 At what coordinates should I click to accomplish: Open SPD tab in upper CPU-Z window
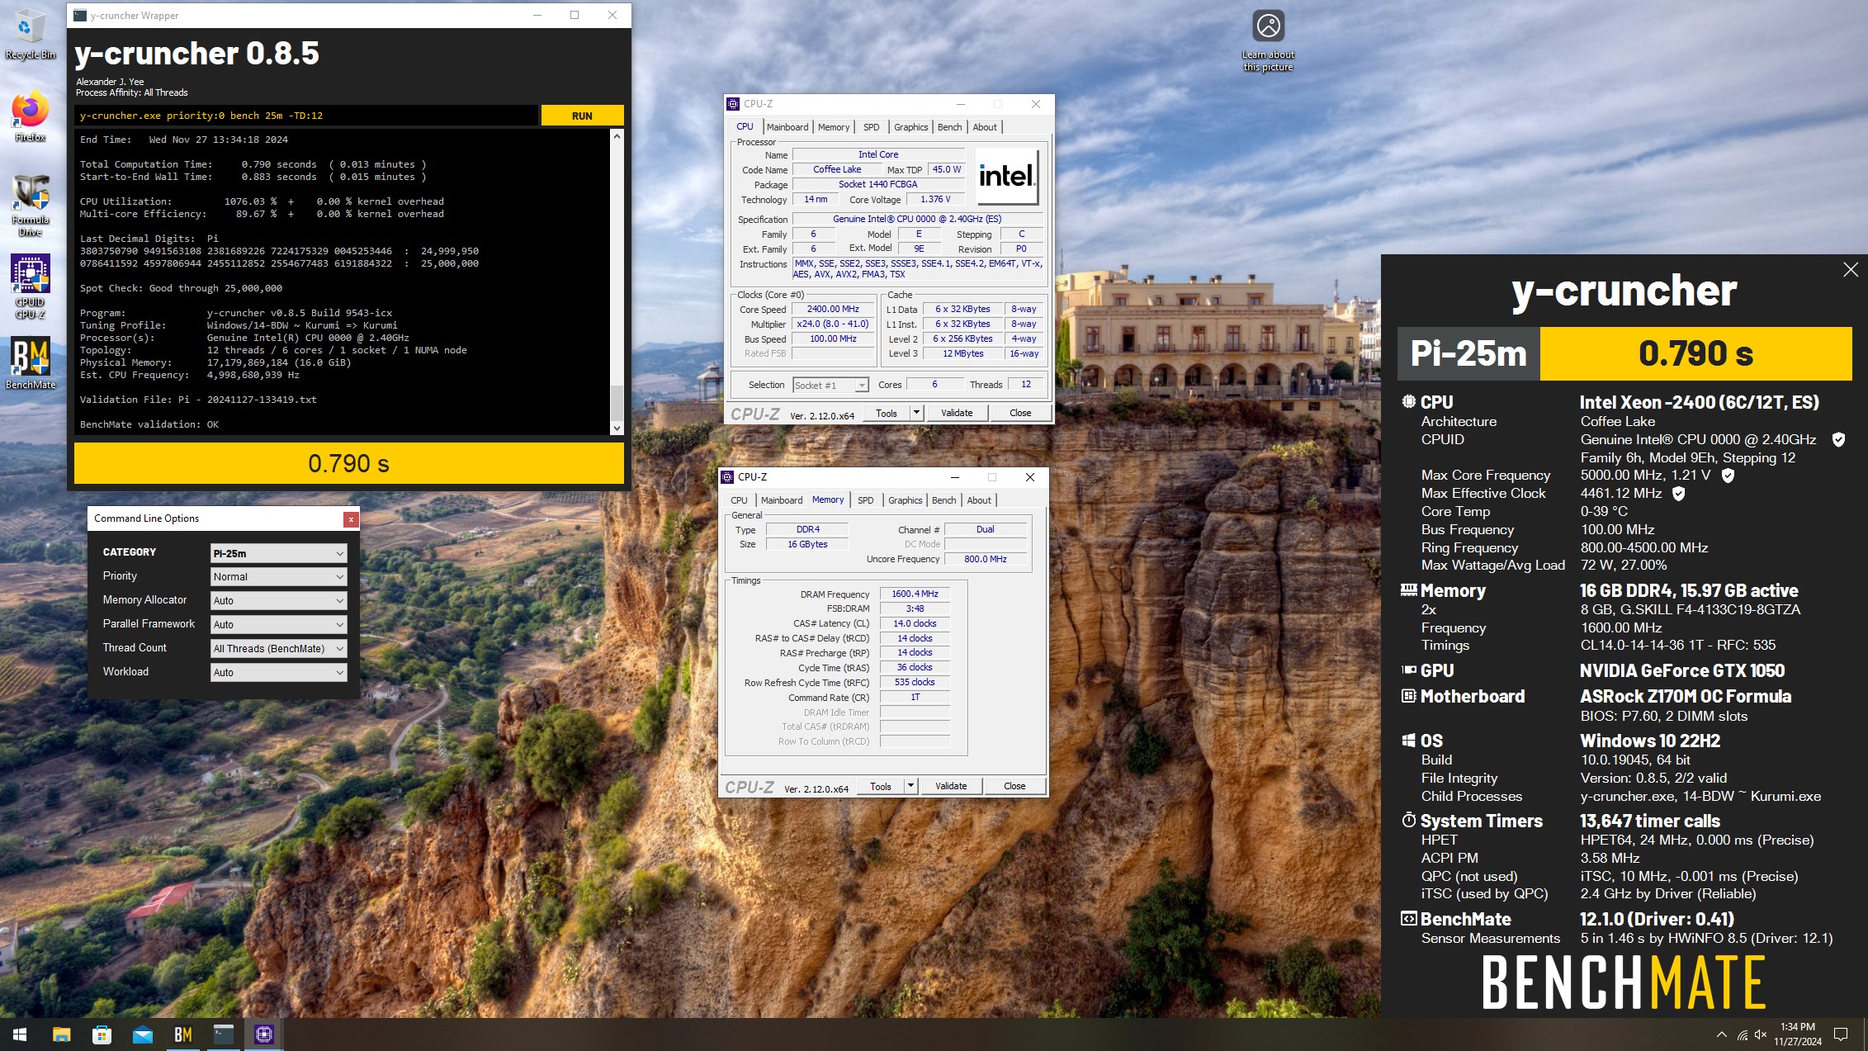872,127
